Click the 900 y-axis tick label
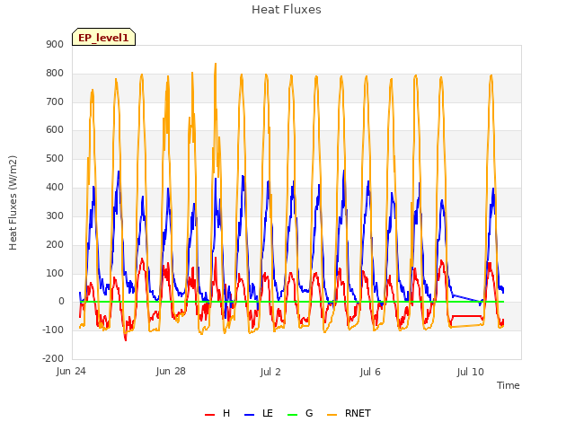The height and width of the screenshot is (431, 575). coord(55,45)
